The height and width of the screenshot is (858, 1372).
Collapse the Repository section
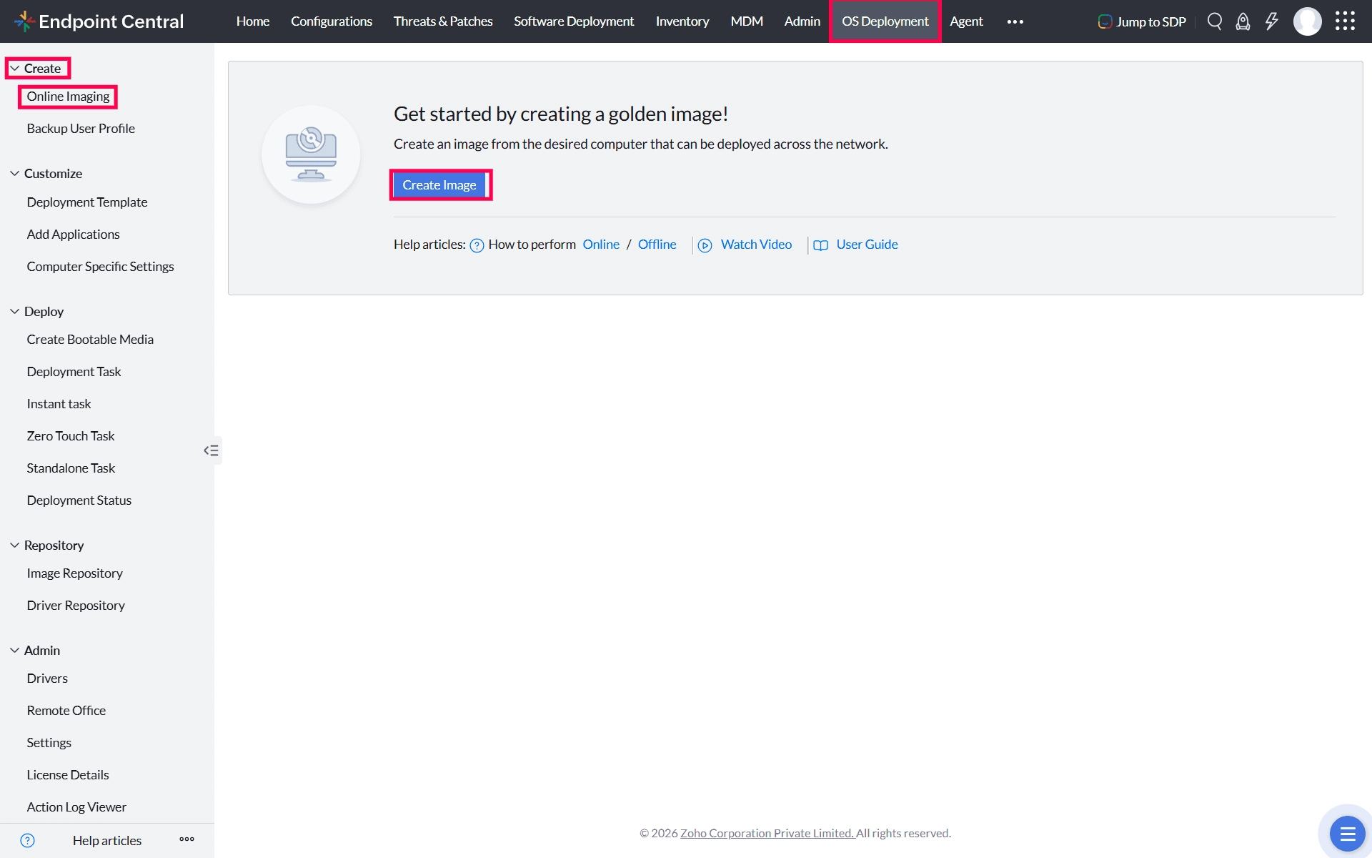[x=14, y=546]
